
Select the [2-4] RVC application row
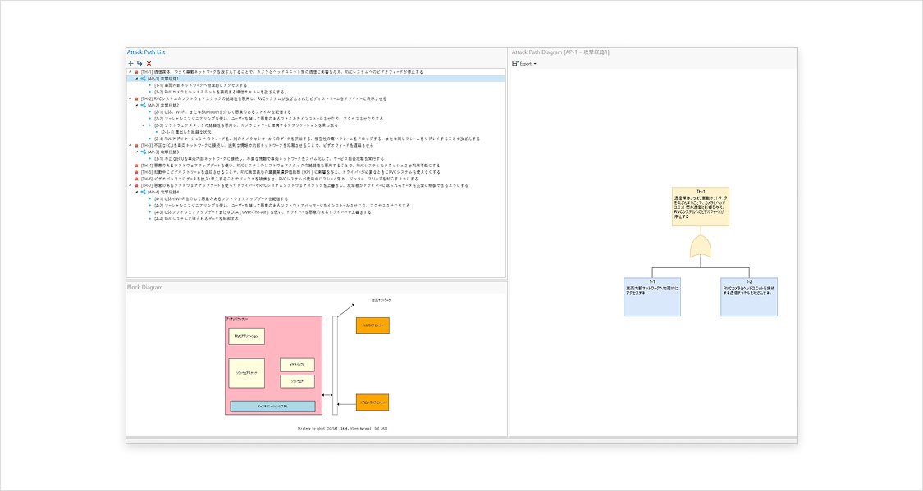(317, 139)
